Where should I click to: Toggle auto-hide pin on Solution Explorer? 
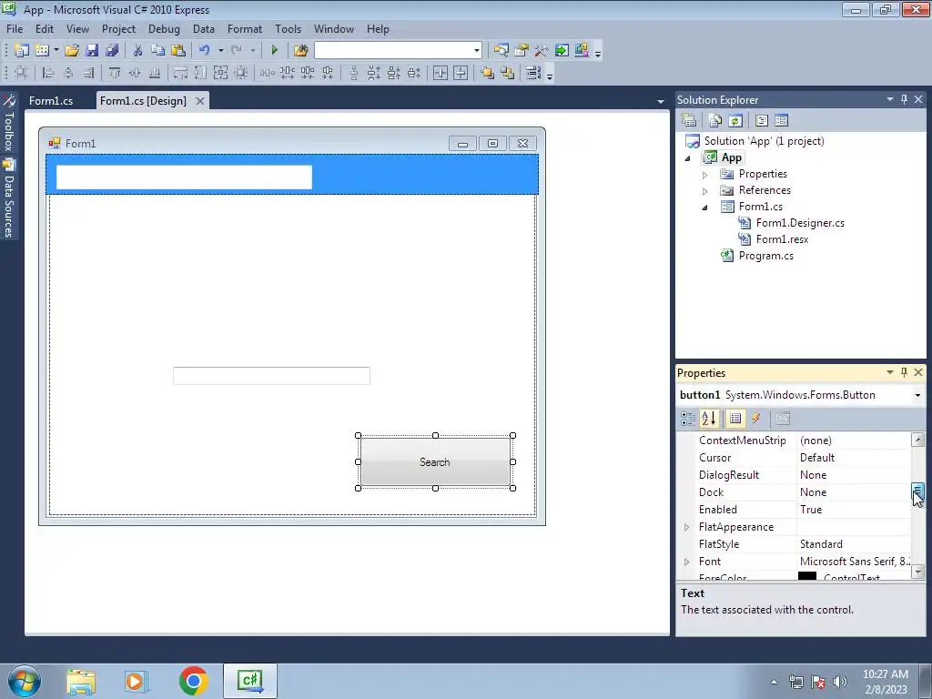click(x=904, y=99)
